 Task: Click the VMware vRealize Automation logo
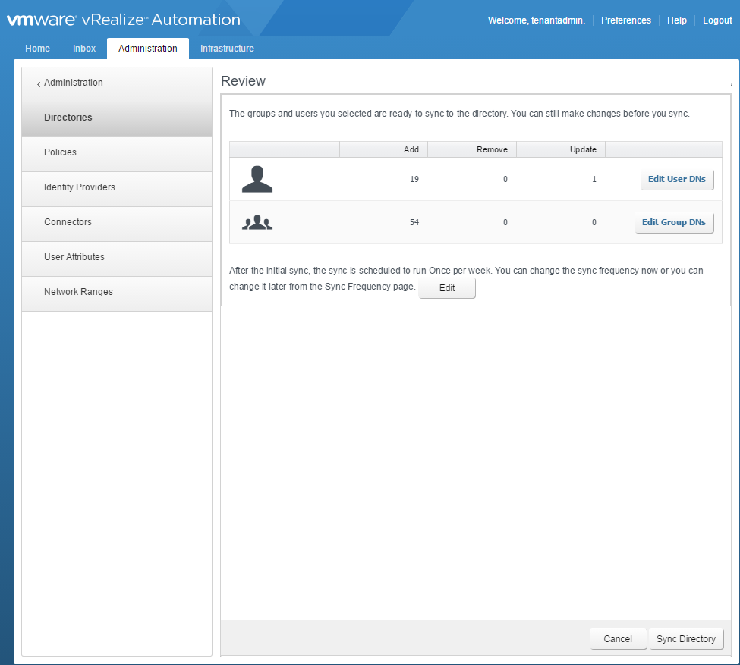(x=124, y=20)
